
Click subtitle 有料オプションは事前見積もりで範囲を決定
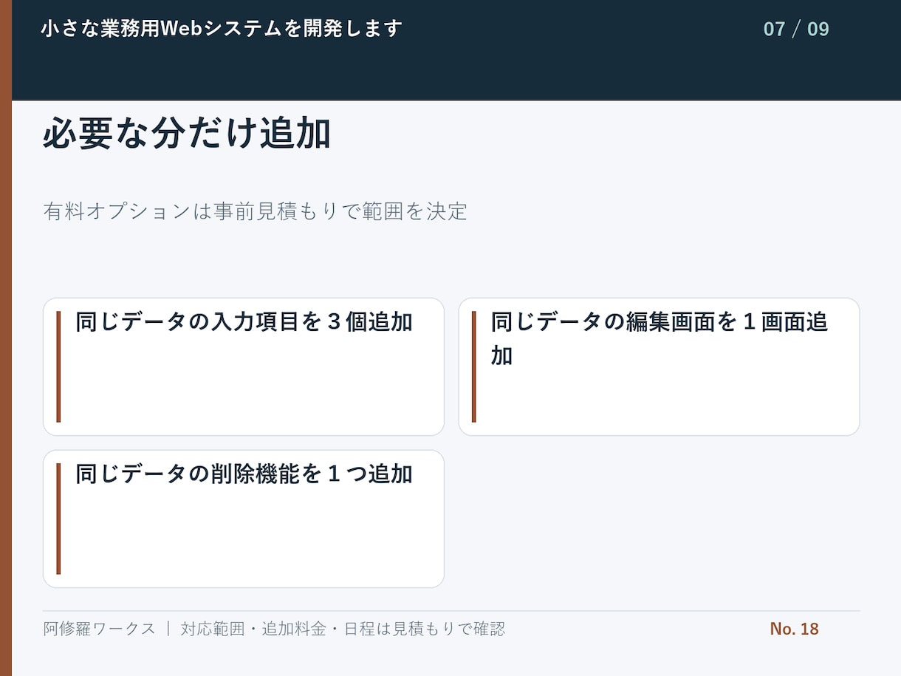click(256, 211)
